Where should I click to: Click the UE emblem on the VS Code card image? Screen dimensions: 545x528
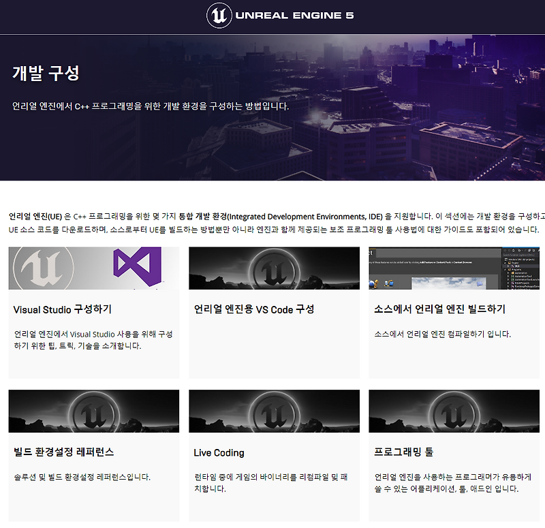pos(274,268)
